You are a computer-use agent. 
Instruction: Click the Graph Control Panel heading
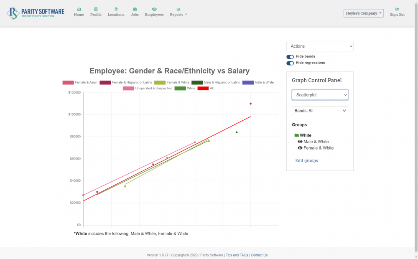pos(317,80)
